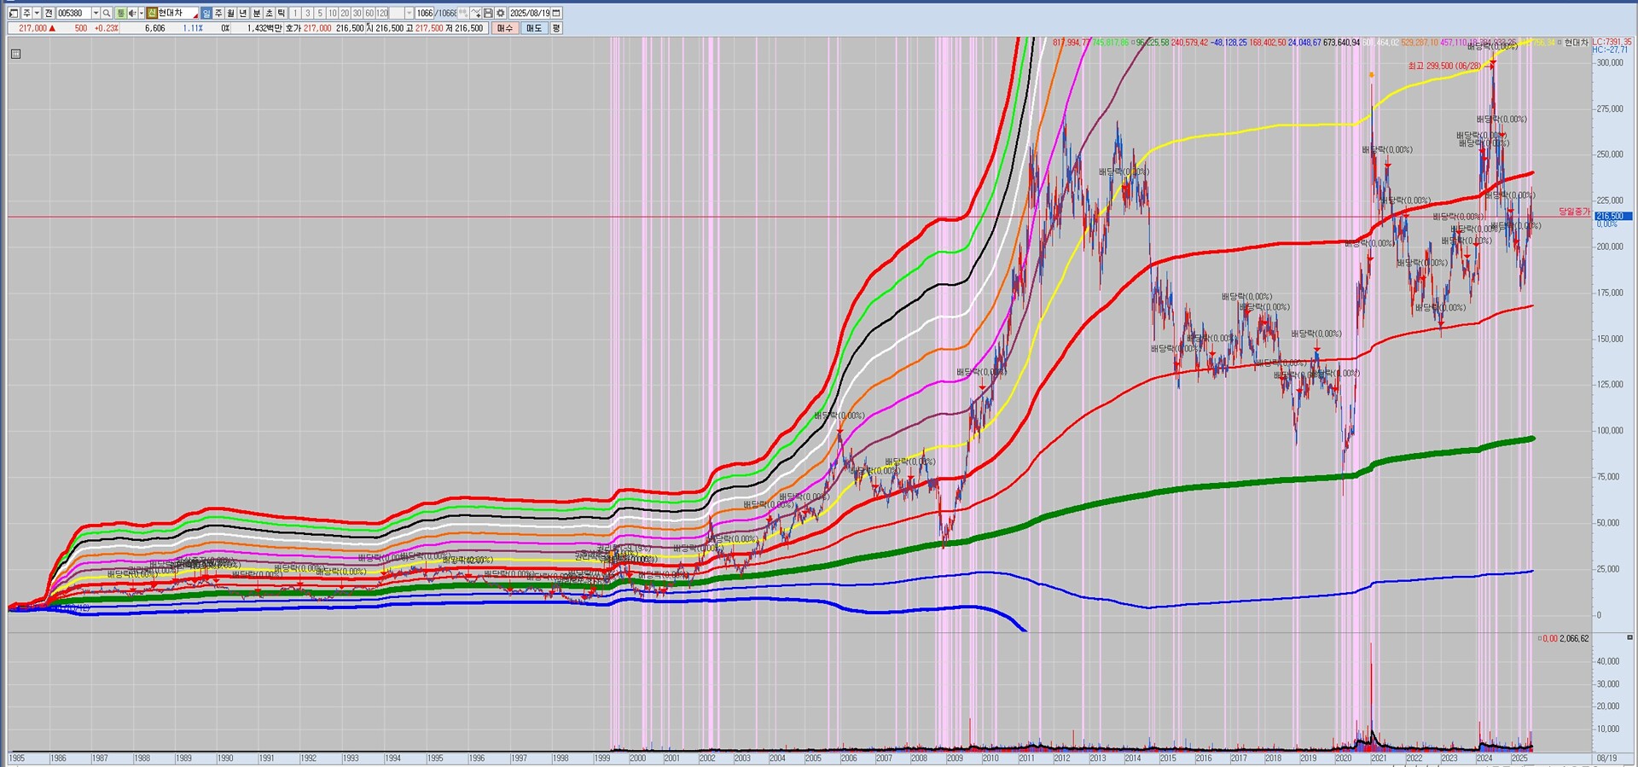Image resolution: width=1638 pixels, height=767 pixels.
Task: Open the calendar date picker icon
Action: [556, 13]
